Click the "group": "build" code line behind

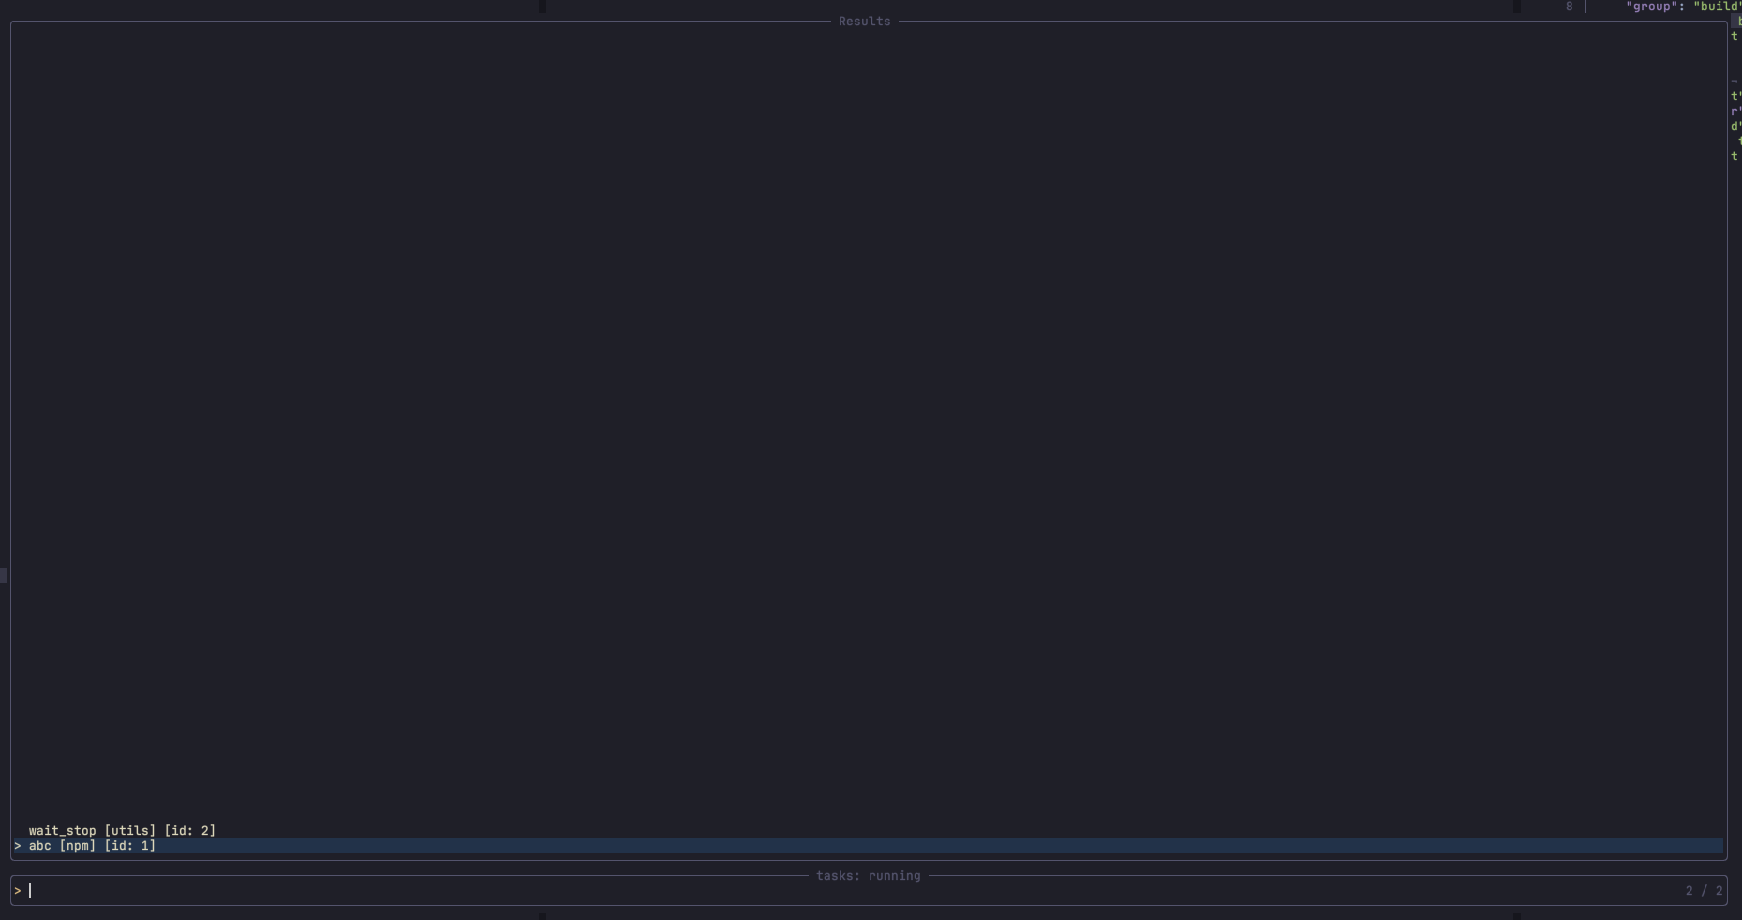(x=1683, y=7)
